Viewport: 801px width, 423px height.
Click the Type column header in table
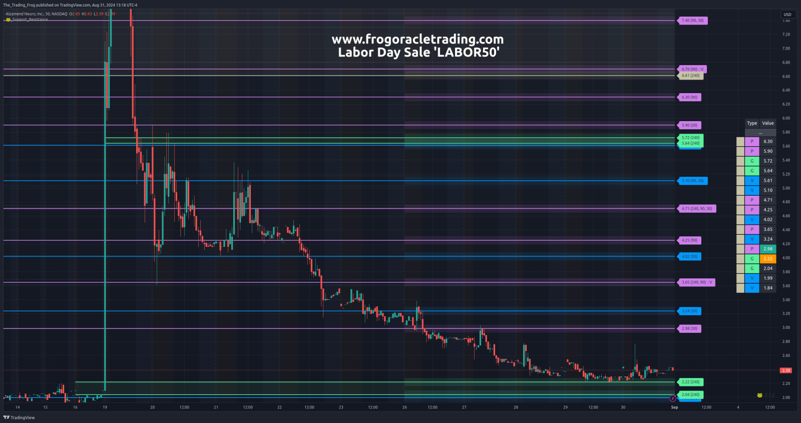[752, 123]
